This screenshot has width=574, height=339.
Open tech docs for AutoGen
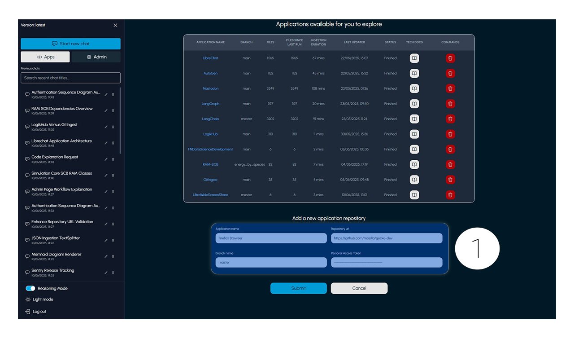point(414,73)
